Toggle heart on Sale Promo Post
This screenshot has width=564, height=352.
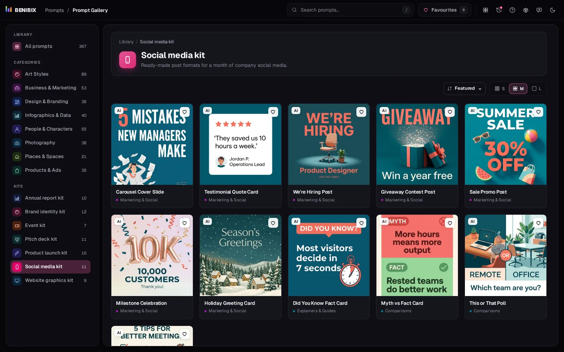point(538,112)
